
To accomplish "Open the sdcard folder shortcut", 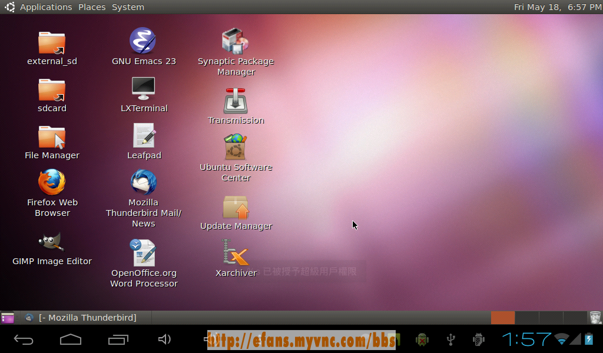I will click(52, 90).
